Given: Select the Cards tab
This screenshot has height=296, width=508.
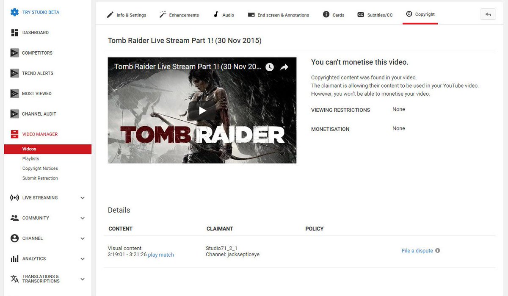Looking at the screenshot, I should point(333,15).
